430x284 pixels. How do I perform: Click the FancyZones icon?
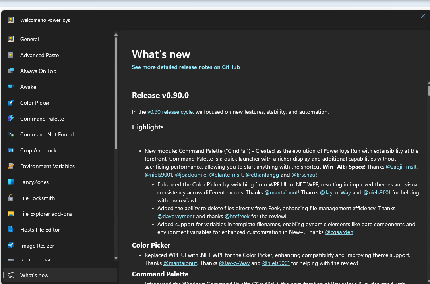click(x=11, y=182)
